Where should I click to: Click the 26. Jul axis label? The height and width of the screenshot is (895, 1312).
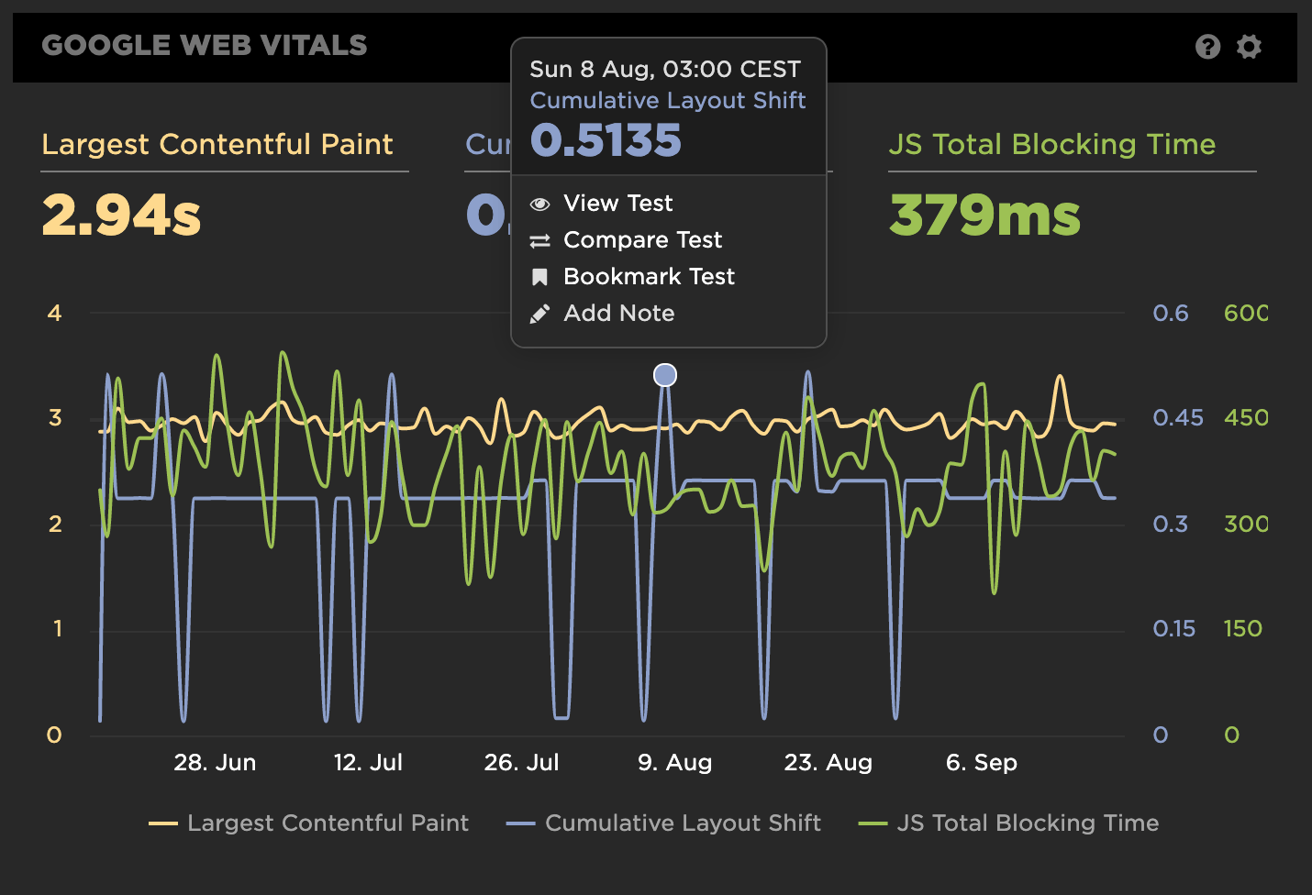pos(521,763)
